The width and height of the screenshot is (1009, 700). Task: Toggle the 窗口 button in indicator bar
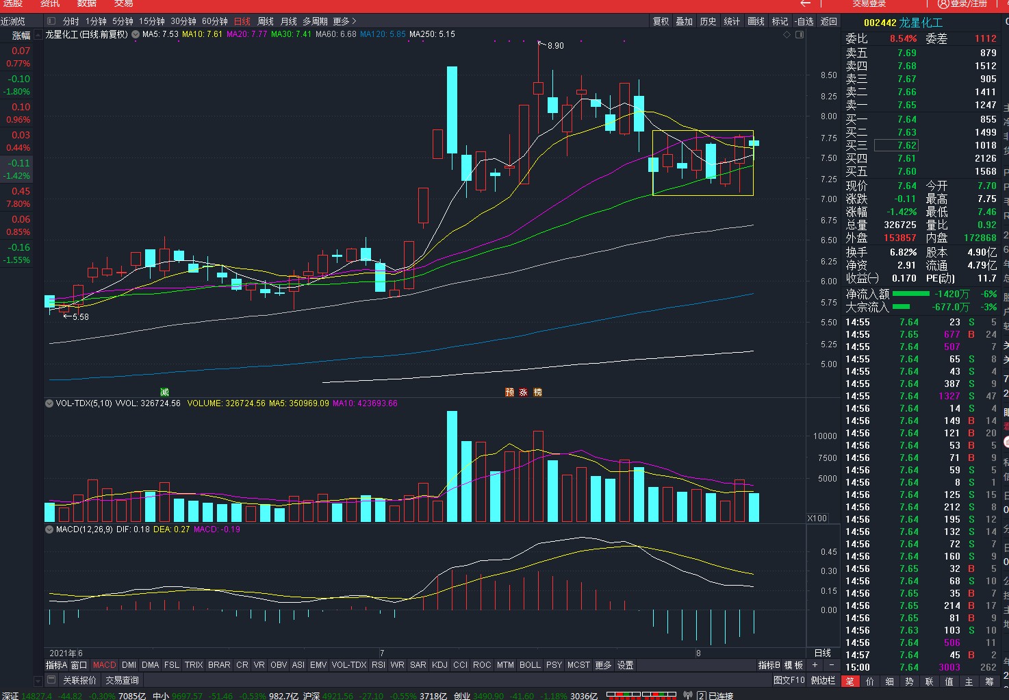(79, 665)
